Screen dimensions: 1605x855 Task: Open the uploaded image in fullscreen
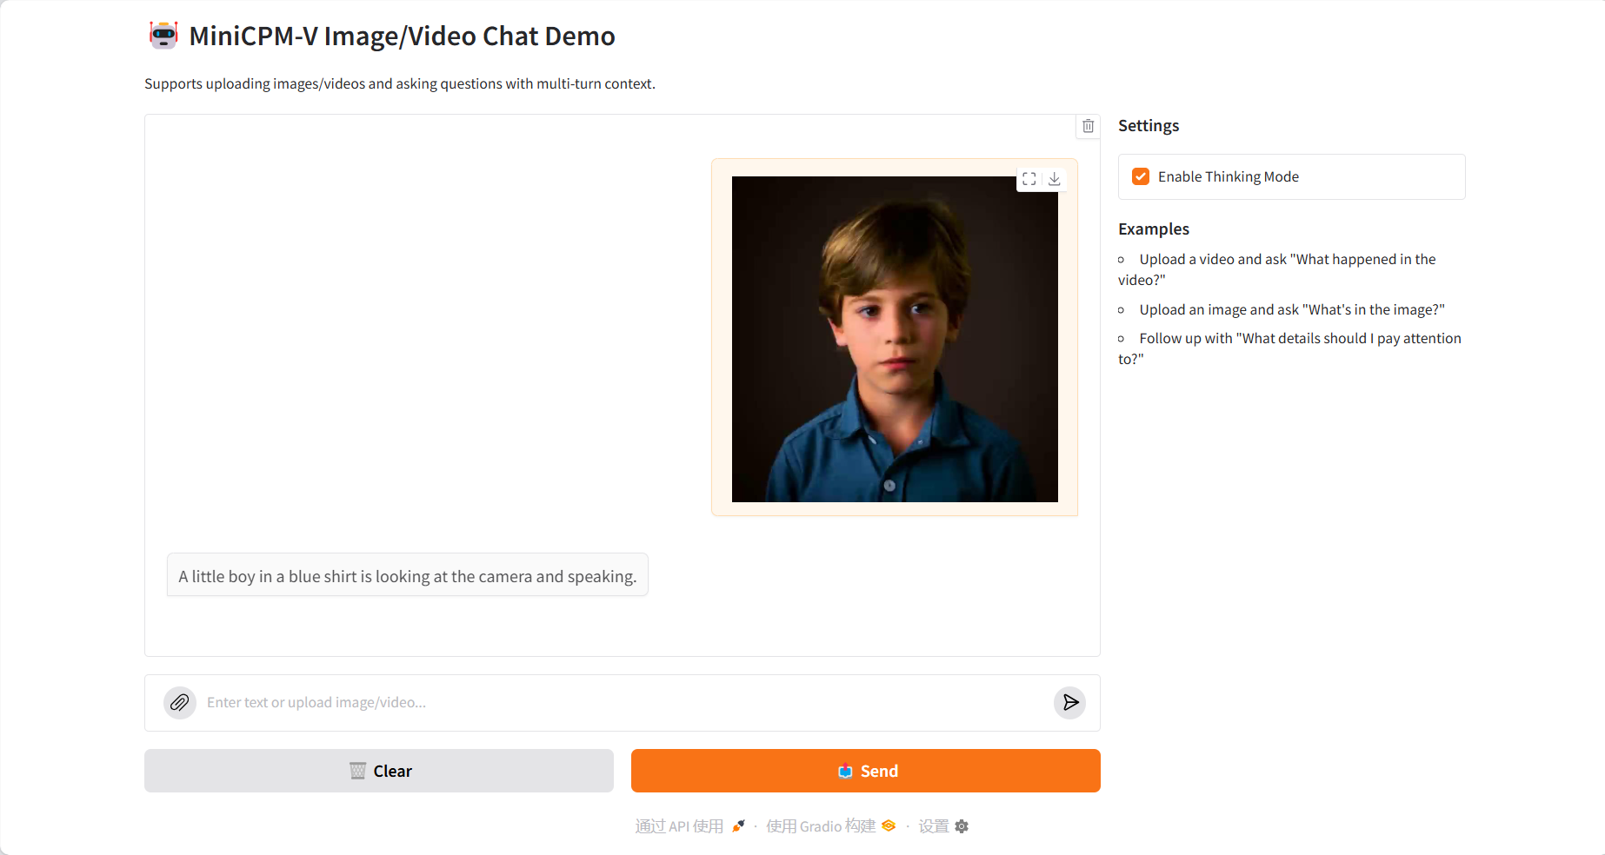1029,179
